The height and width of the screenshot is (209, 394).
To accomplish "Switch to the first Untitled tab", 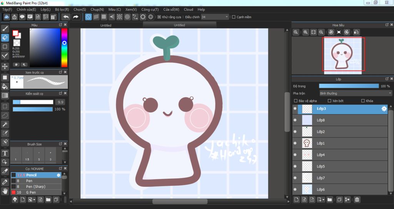I will 106,25.
